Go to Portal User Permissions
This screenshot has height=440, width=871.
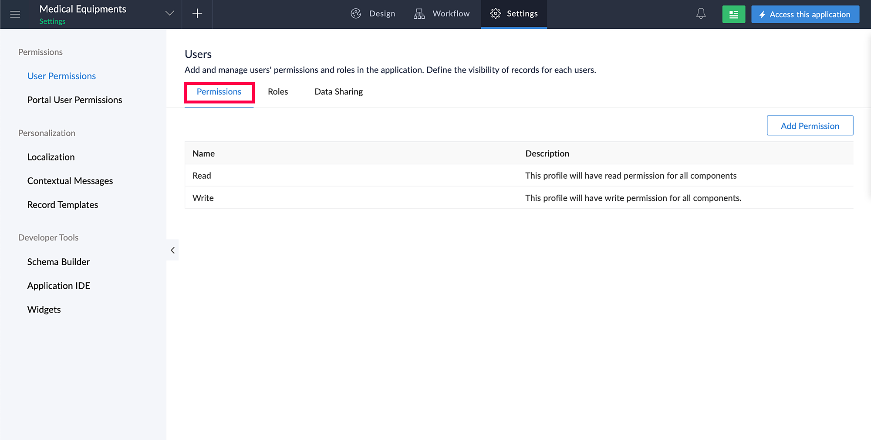[x=74, y=100]
